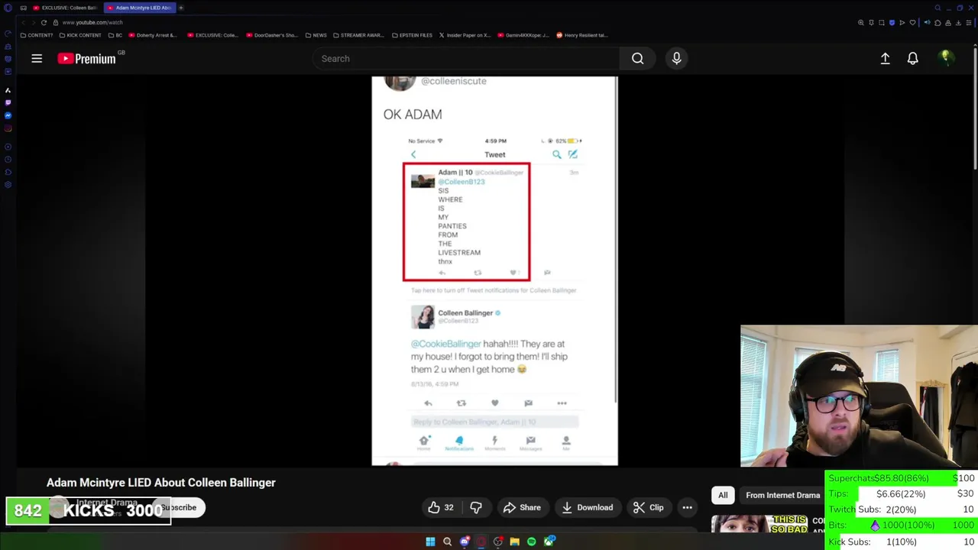The width and height of the screenshot is (978, 550).
Task: Open the DoorDasher's Sho bookmark
Action: tap(271, 35)
